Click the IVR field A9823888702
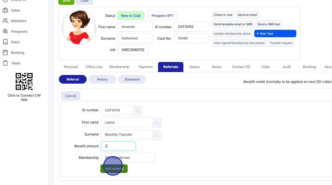Screen dimensions: 332x185 coord(133,50)
